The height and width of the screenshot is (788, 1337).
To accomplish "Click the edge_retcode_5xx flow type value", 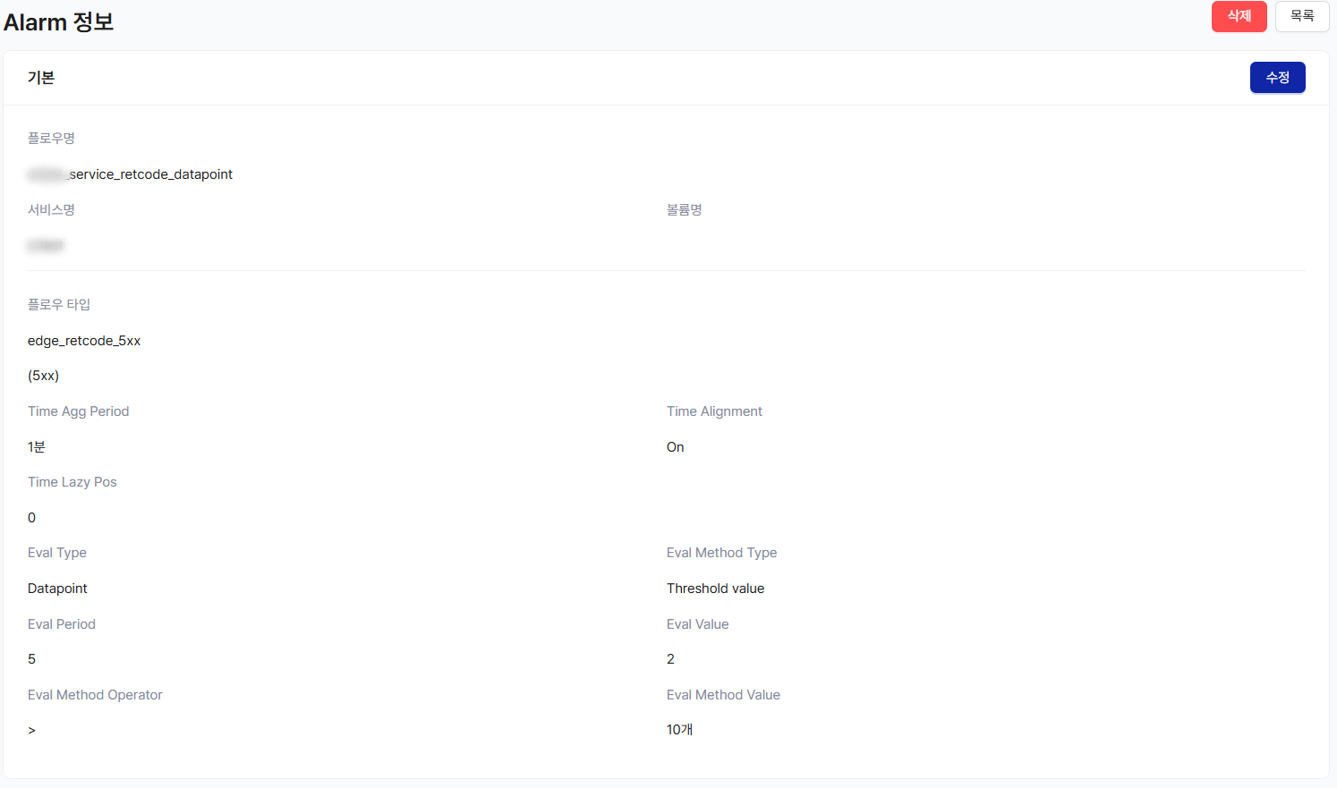I will coord(84,341).
